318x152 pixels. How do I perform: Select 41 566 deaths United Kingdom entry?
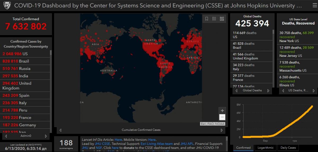(x=251, y=56)
